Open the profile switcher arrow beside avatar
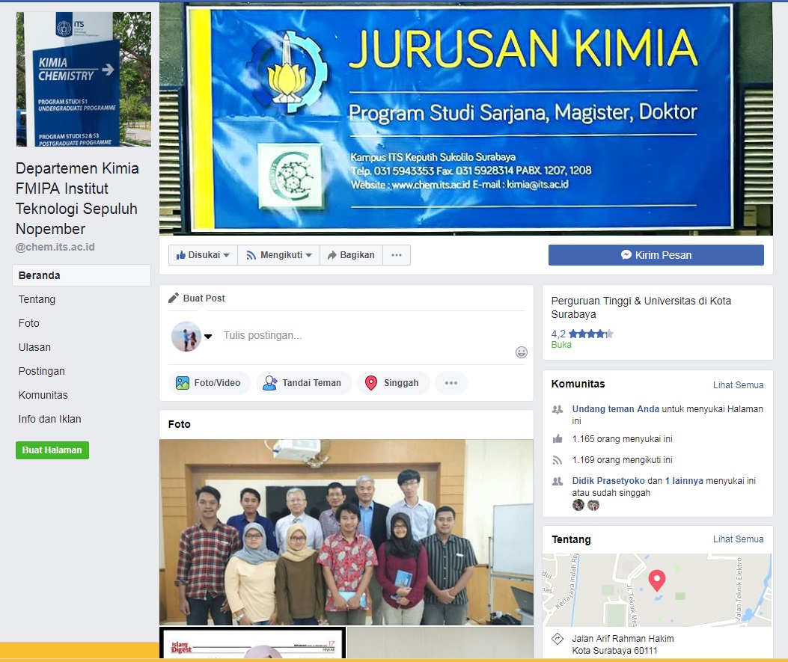Image resolution: width=788 pixels, height=662 pixels. pyautogui.click(x=208, y=336)
